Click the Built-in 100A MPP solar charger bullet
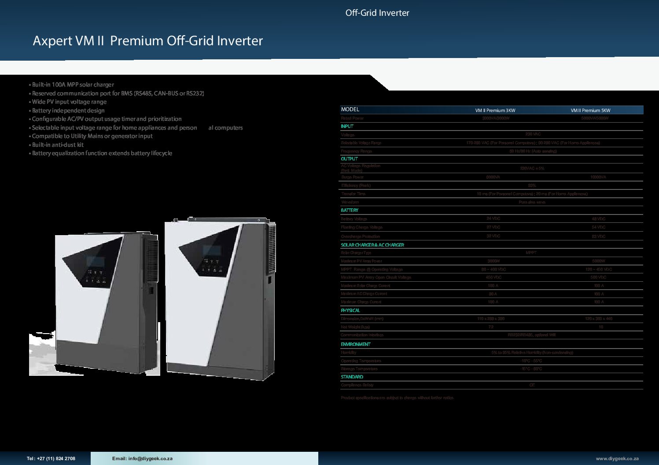This screenshot has height=465, width=659. click(73, 84)
